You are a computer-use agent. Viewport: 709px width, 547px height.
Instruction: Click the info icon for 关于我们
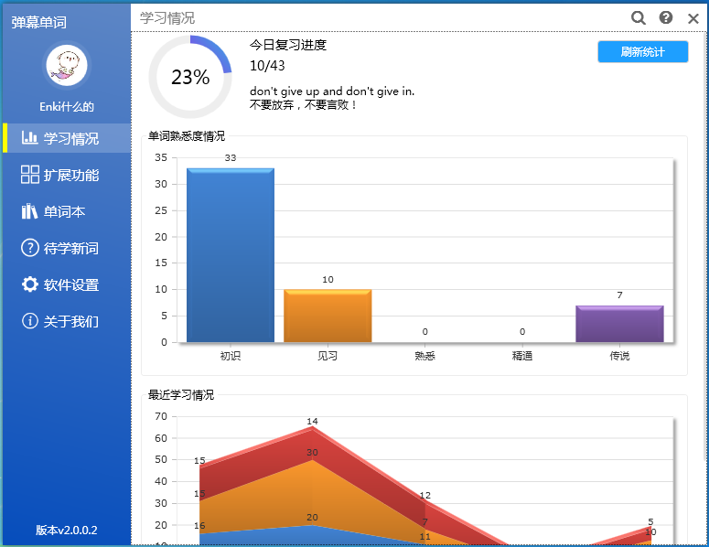point(30,321)
